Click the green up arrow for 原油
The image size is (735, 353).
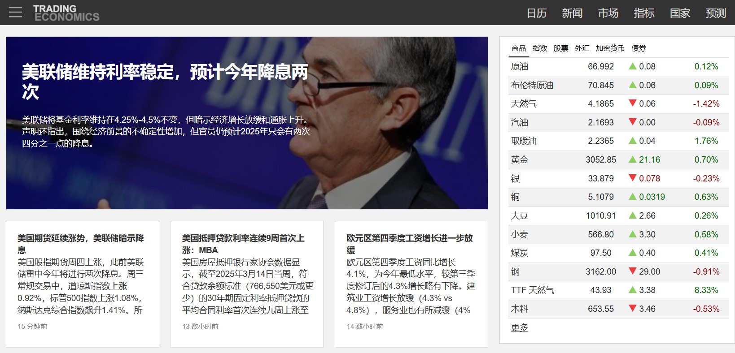click(x=633, y=66)
